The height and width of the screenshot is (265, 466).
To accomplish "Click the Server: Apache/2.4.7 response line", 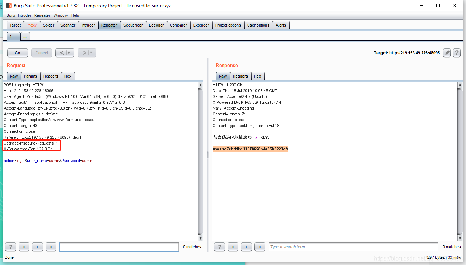I will pyautogui.click(x=240, y=96).
